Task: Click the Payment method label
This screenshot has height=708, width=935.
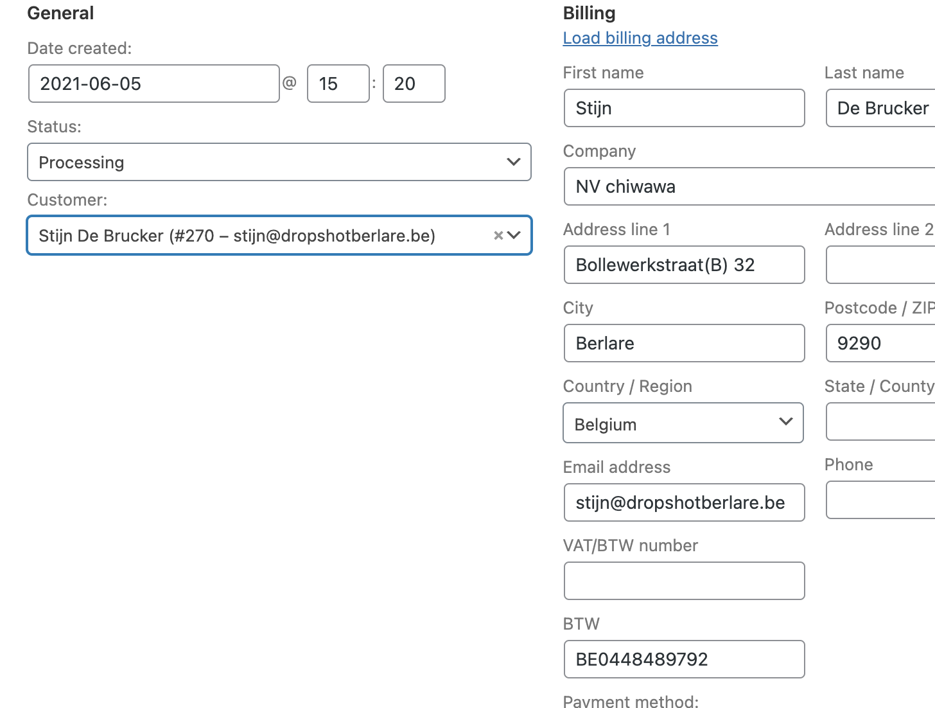Action: tap(631, 701)
